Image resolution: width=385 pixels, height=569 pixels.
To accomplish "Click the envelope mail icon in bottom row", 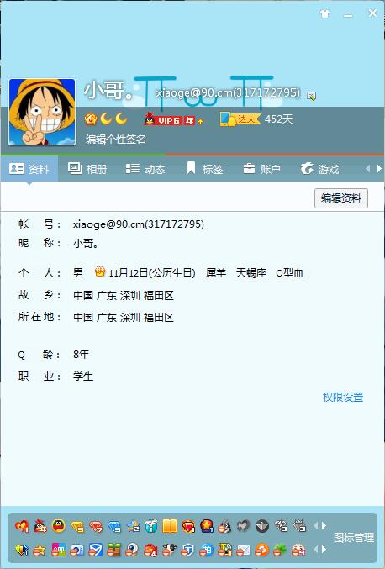I will [243, 551].
